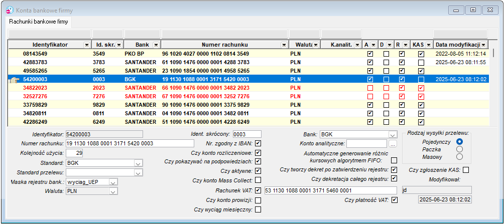The image size is (504, 224).
Task: Toggle the Rachunek VAT checkbox
Action: coord(258,190)
